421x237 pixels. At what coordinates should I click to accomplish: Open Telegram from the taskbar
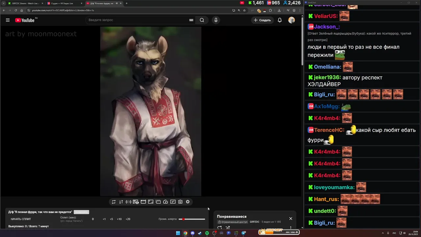pos(244,233)
